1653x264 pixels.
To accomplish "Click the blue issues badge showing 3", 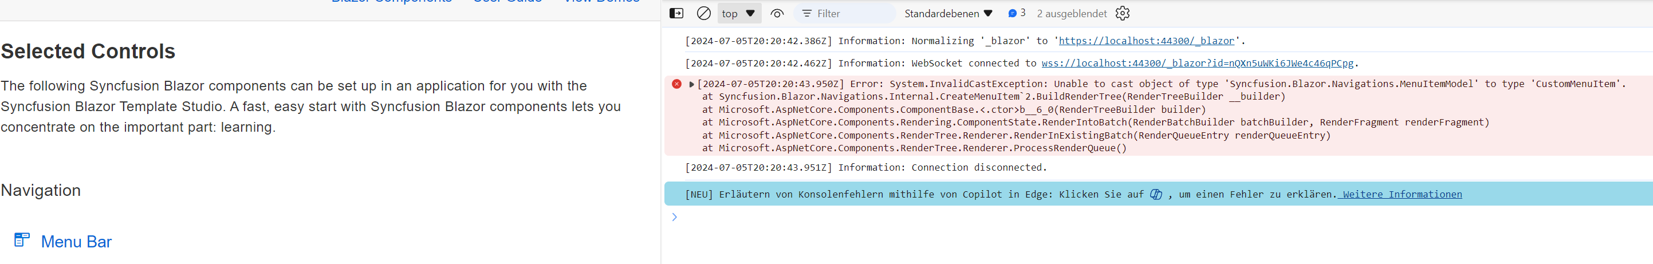I will (x=1017, y=14).
